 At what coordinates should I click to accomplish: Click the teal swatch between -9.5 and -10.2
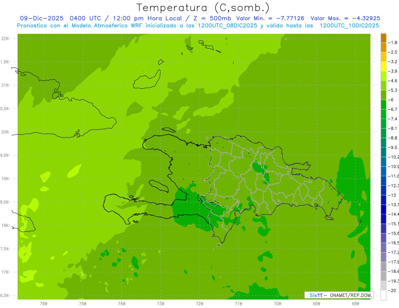(x=383, y=152)
